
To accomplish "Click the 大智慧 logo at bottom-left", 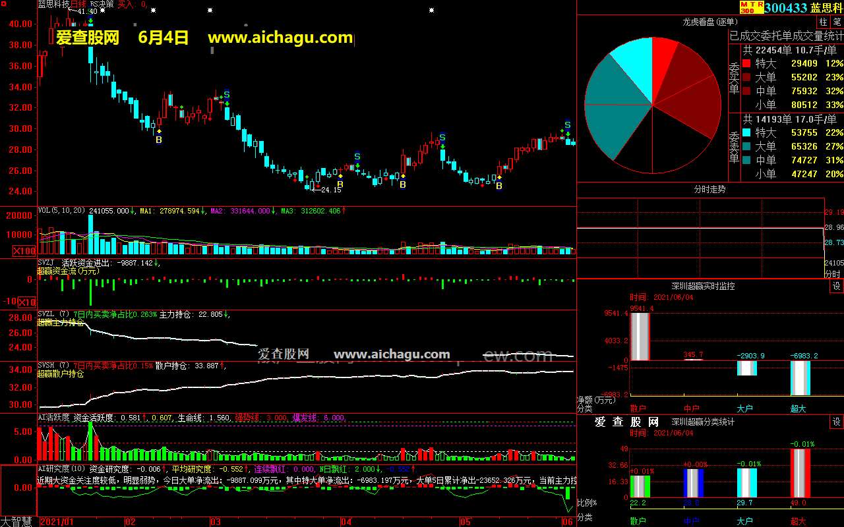I will (18, 521).
